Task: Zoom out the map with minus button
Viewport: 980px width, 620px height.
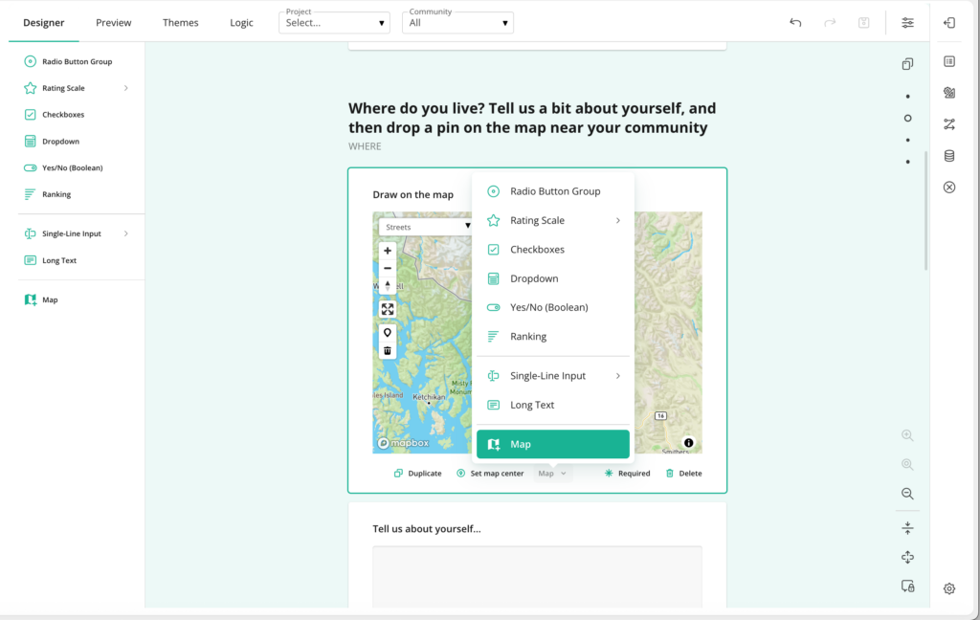Action: click(x=388, y=268)
